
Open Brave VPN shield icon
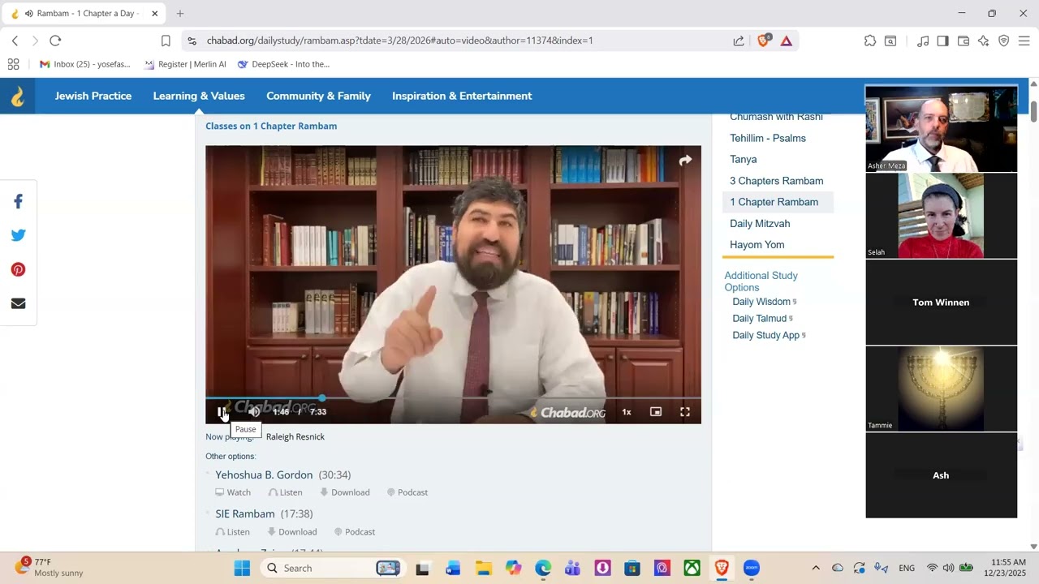[x=1004, y=41]
